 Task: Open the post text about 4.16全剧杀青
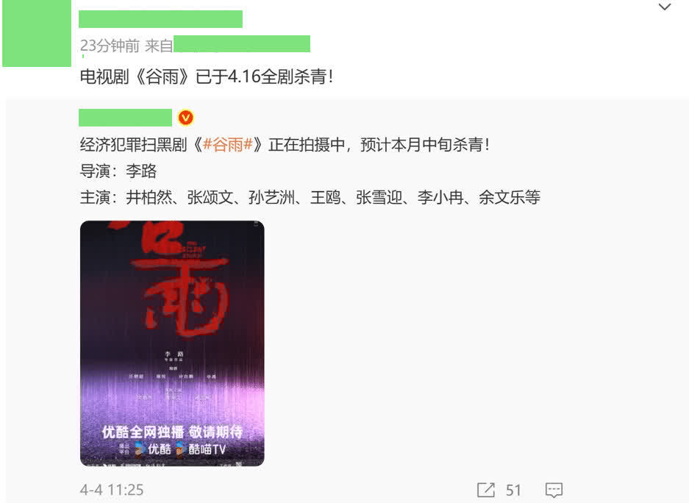click(207, 76)
